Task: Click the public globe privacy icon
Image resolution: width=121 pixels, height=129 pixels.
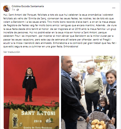Action: pyautogui.click(x=18, y=10)
